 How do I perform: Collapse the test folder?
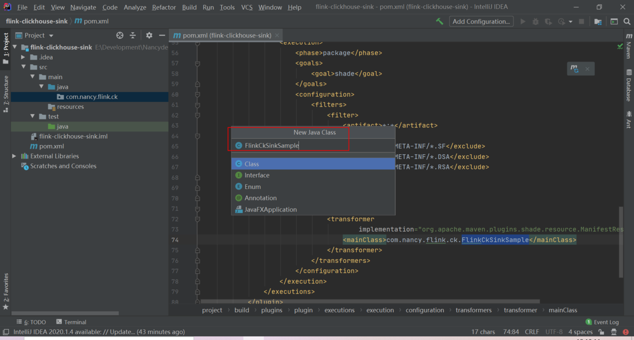point(32,117)
